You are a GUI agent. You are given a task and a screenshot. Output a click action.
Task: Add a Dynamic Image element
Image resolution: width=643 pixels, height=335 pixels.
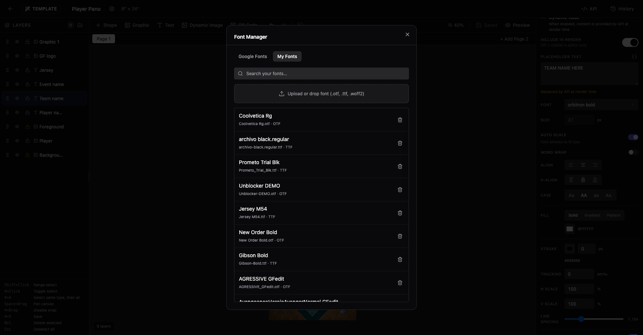point(202,25)
